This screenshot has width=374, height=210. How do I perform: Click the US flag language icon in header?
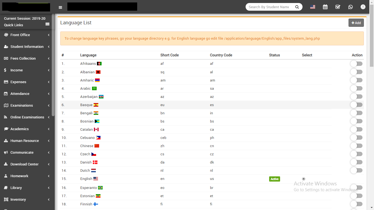313,7
